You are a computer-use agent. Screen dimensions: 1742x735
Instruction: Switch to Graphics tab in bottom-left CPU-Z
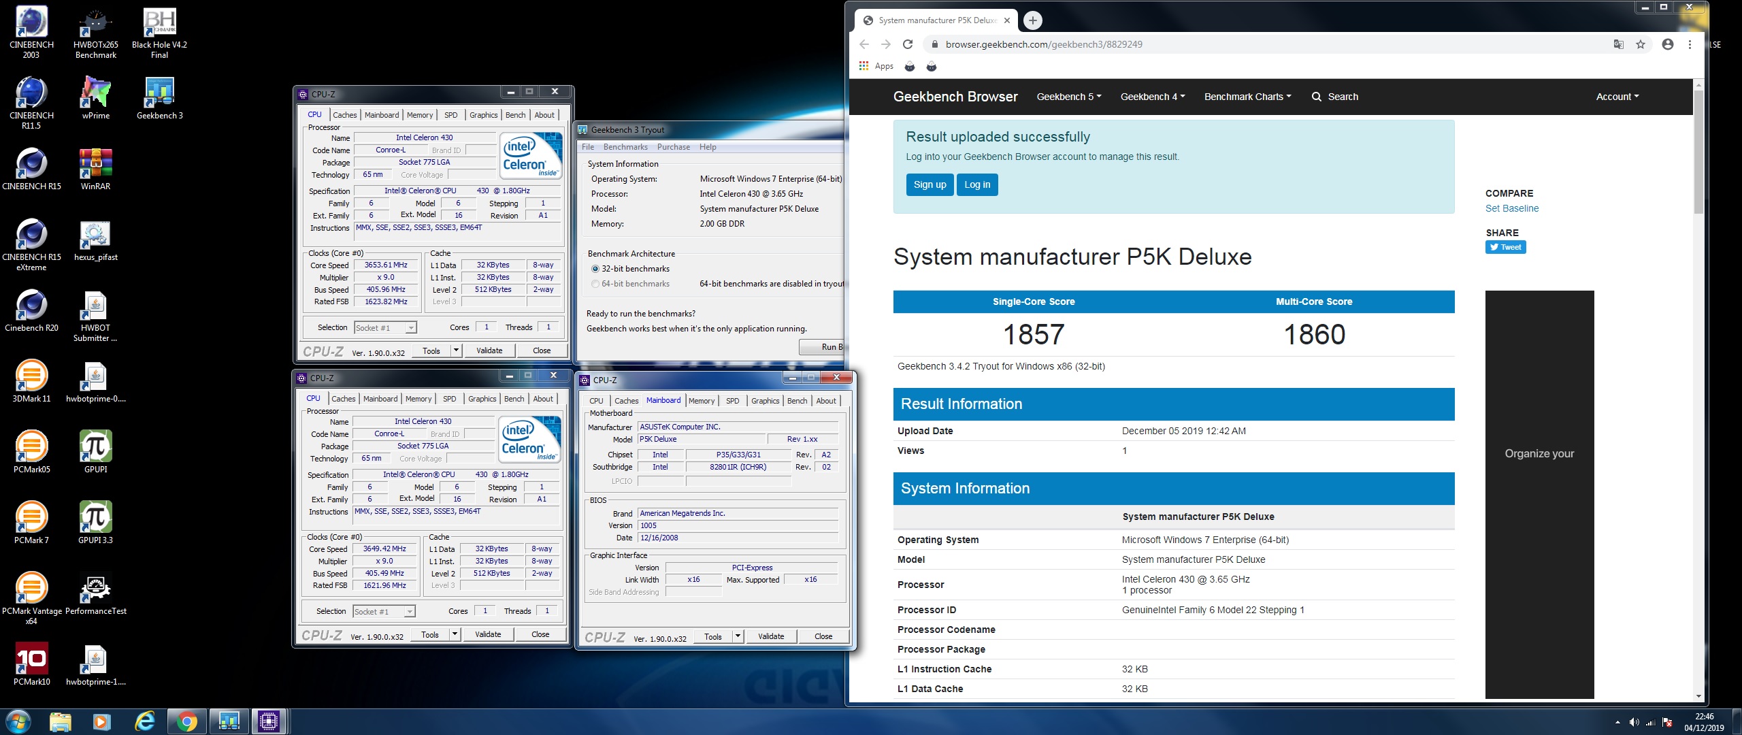pyautogui.click(x=482, y=399)
